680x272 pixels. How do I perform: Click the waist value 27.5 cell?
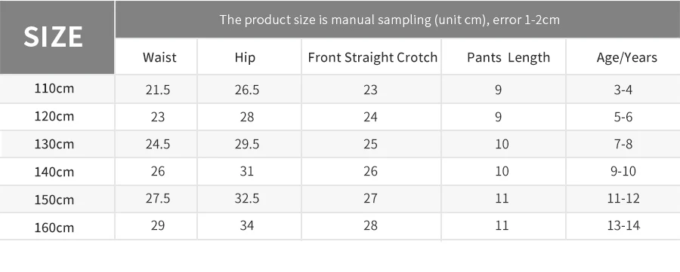156,199
